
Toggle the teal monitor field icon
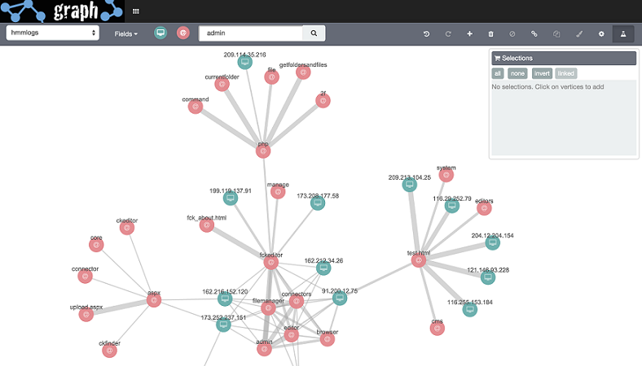pyautogui.click(x=160, y=33)
